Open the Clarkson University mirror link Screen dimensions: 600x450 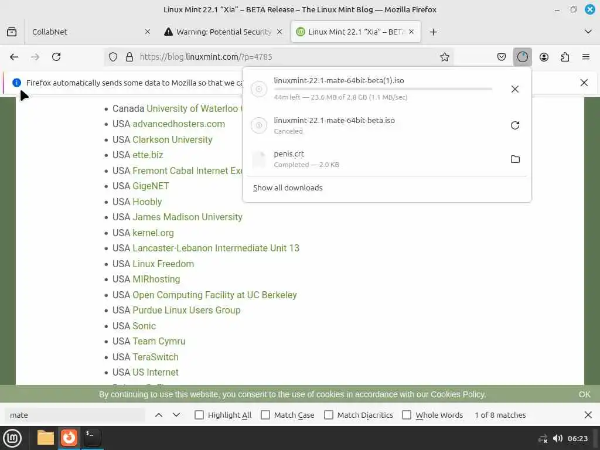[x=172, y=139]
